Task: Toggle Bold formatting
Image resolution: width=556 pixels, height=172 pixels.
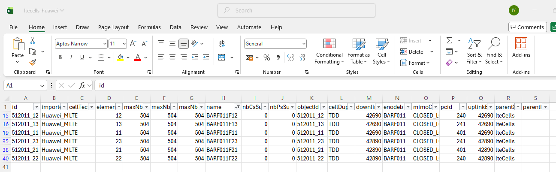Action: (60, 57)
